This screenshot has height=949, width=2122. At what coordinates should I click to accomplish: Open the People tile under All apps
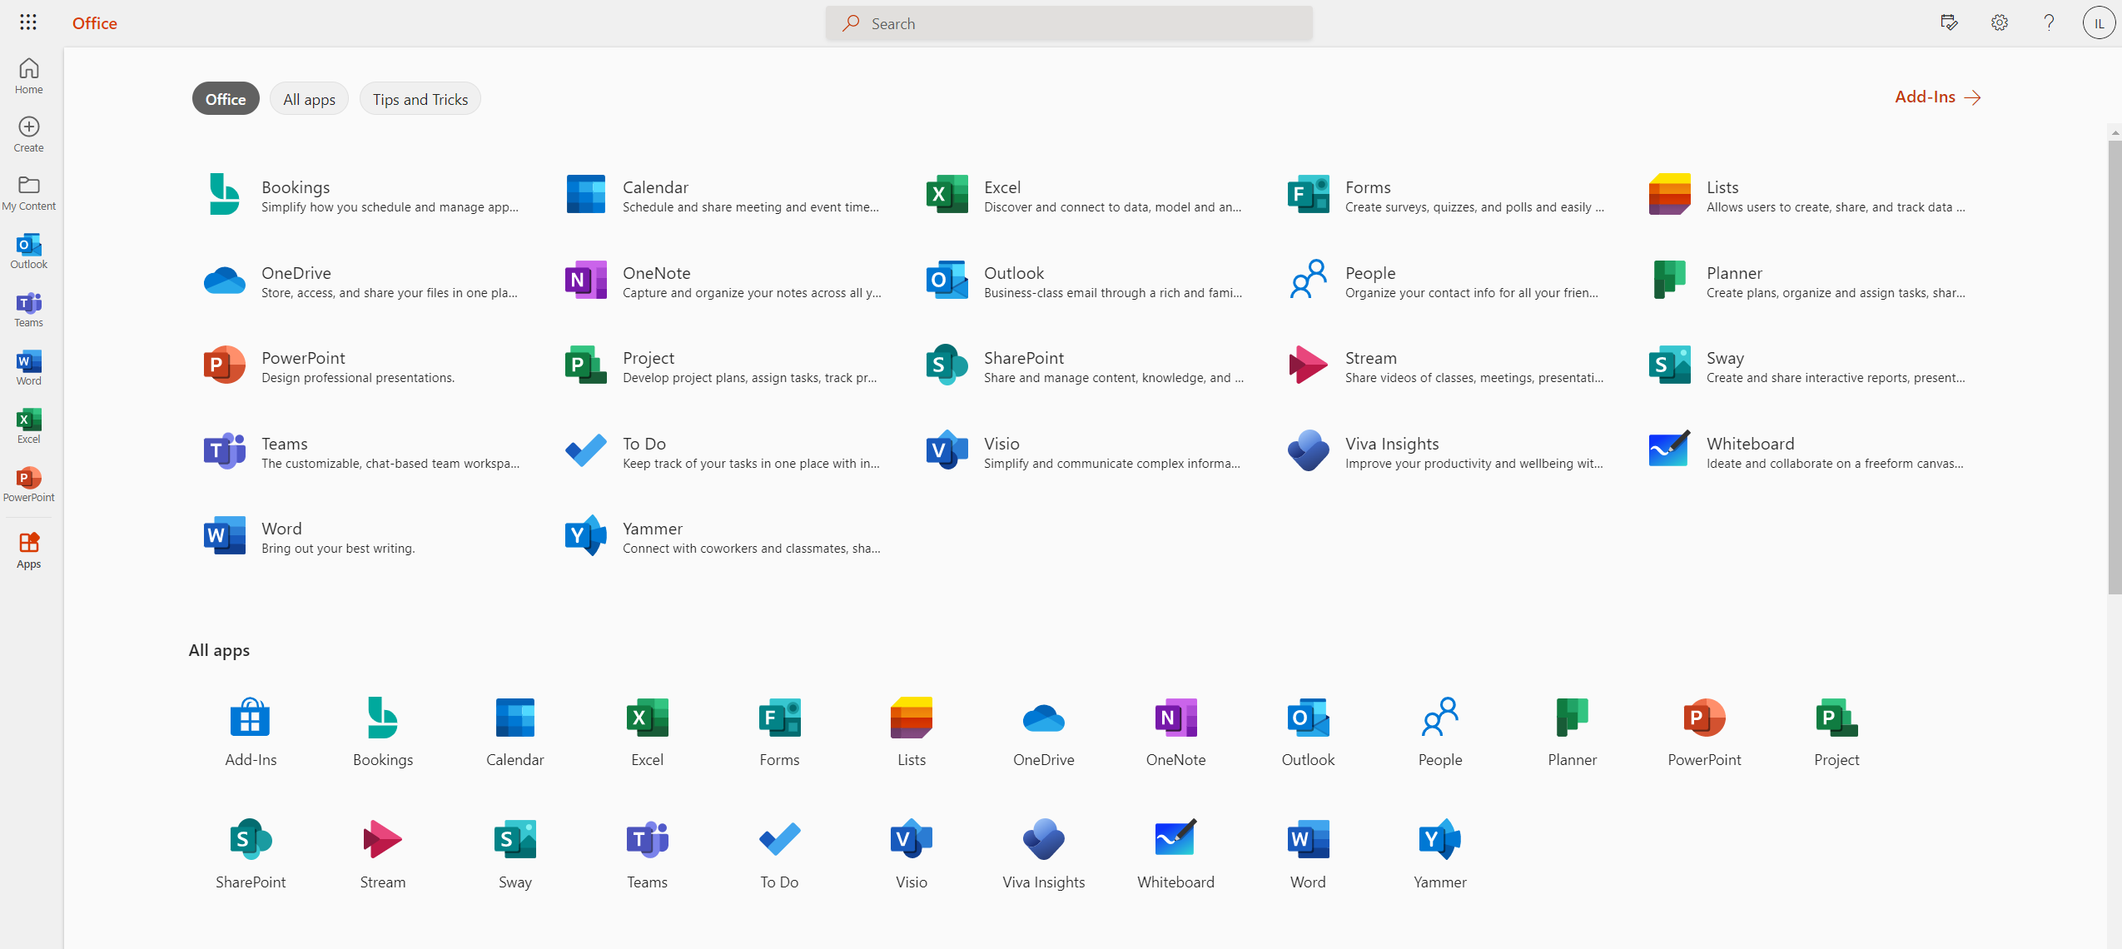(x=1440, y=732)
